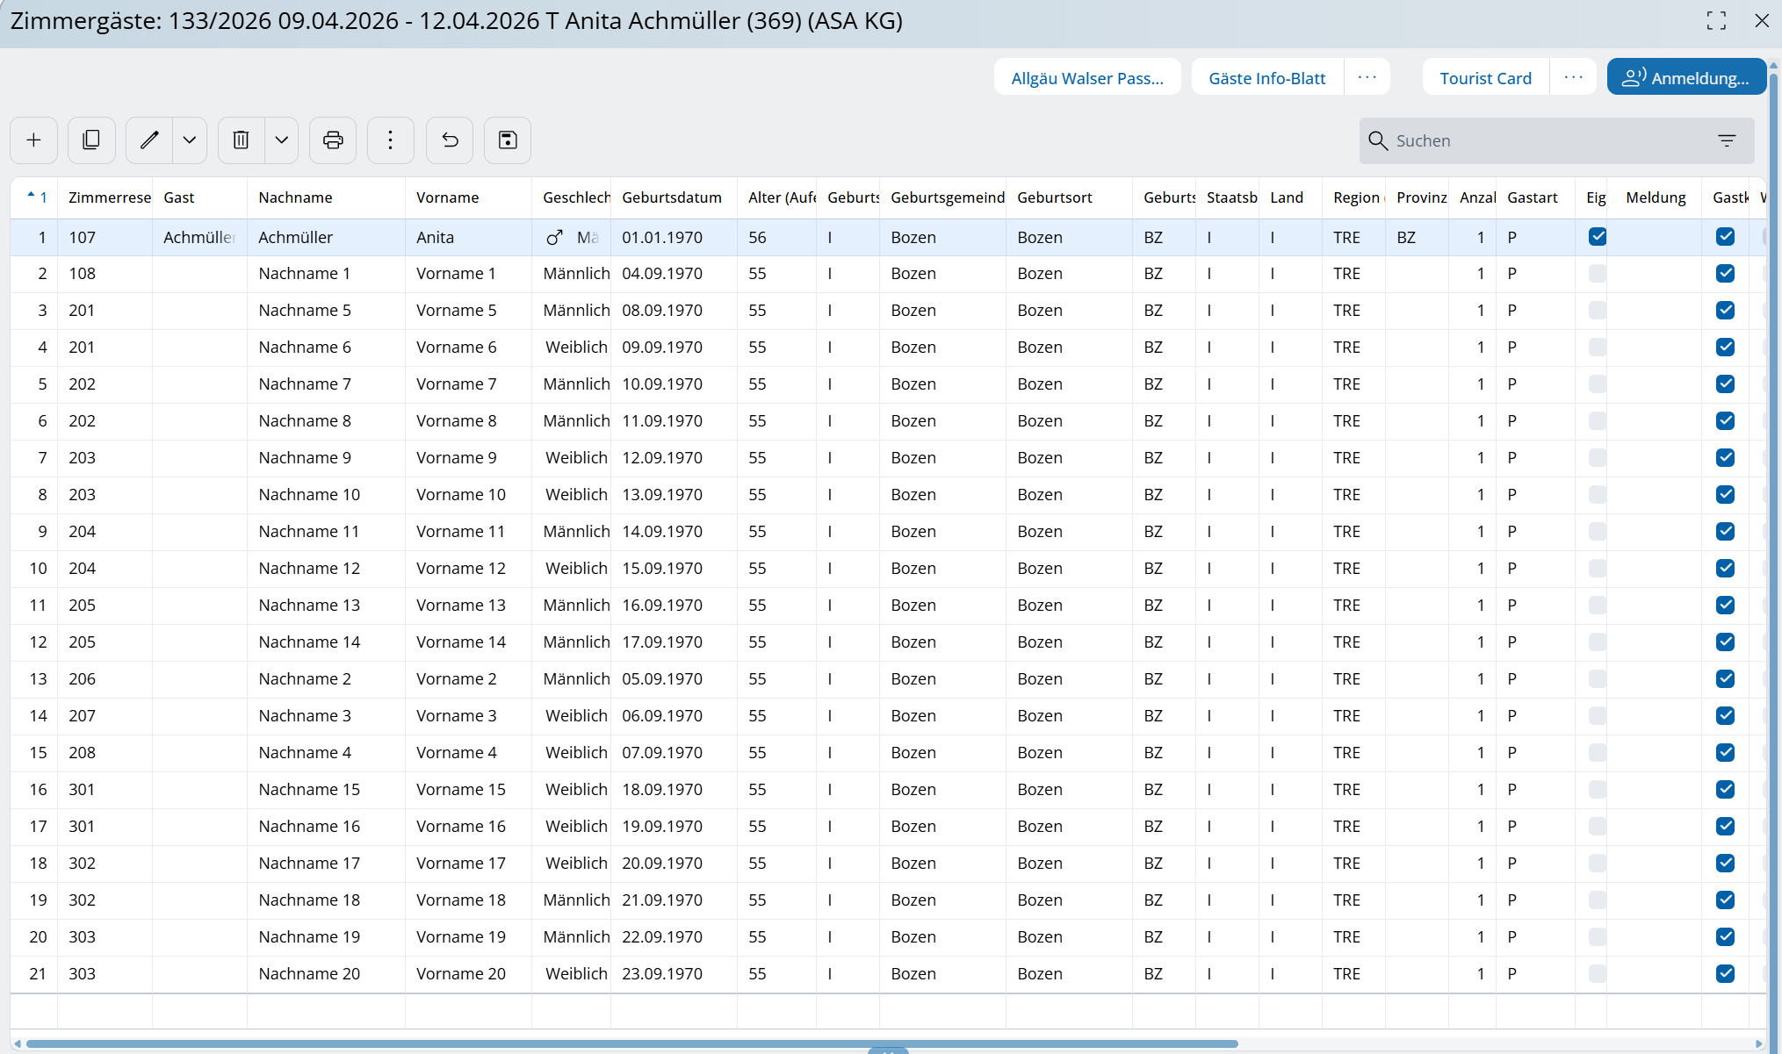The image size is (1782, 1054).
Task: Sort by the Nachname column header
Action: coord(295,197)
